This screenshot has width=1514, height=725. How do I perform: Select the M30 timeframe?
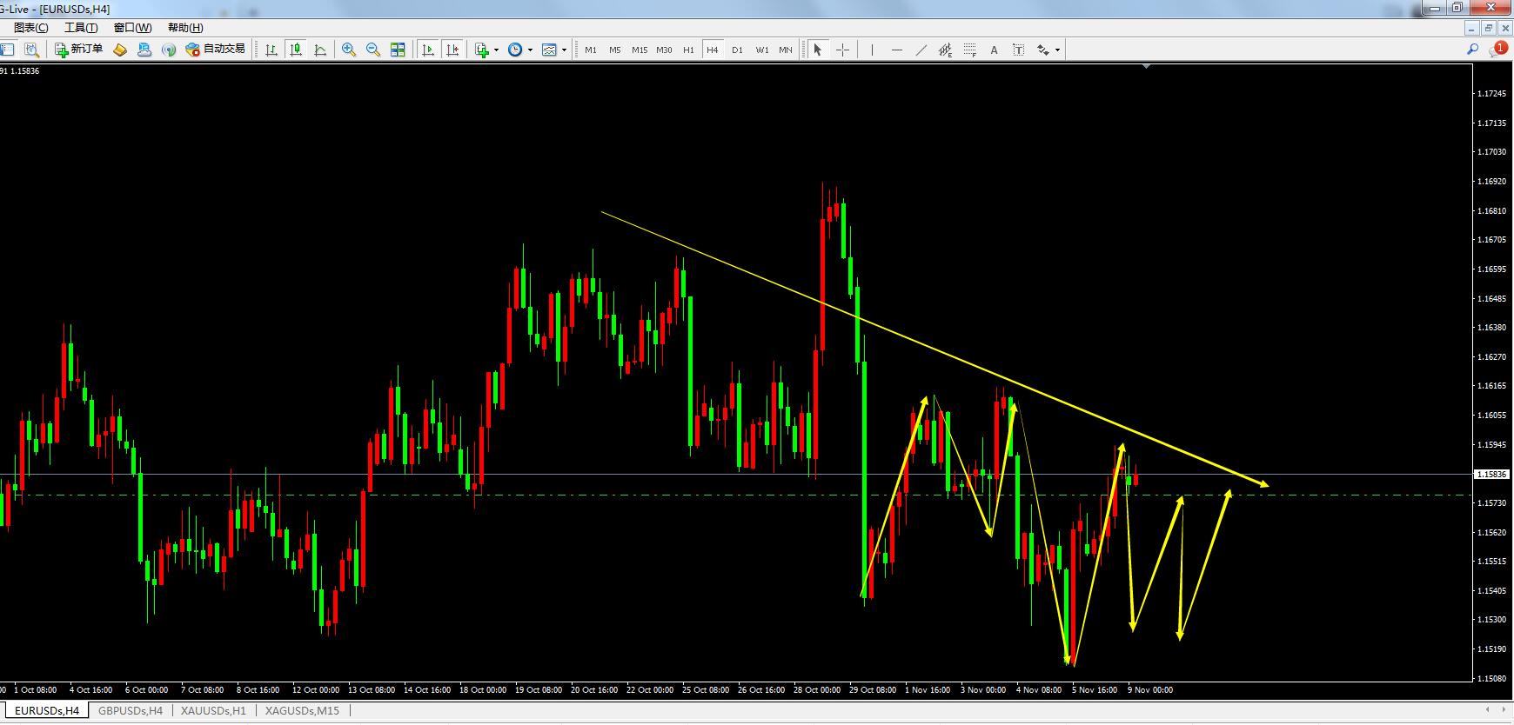point(664,50)
